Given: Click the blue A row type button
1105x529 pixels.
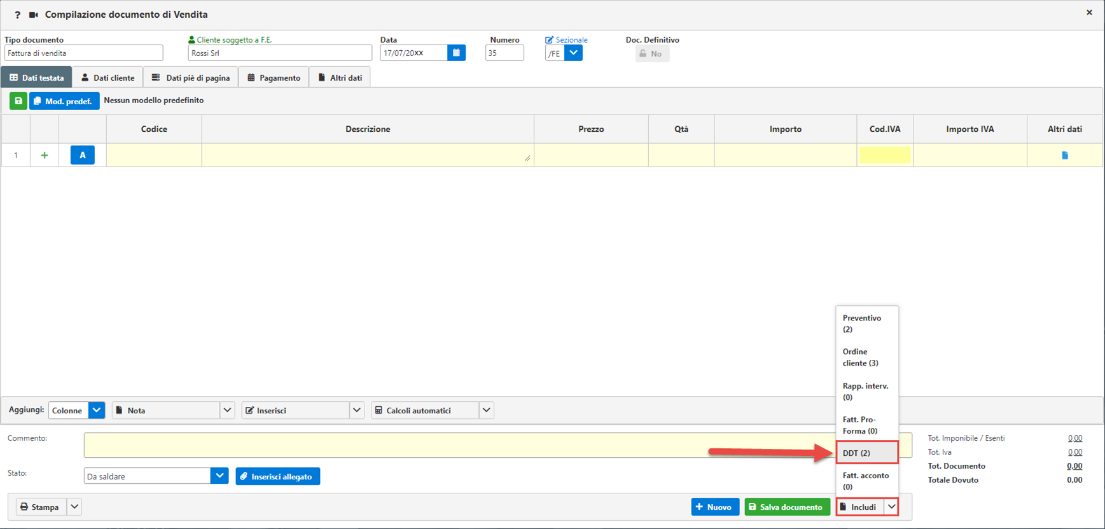Looking at the screenshot, I should click(x=83, y=155).
